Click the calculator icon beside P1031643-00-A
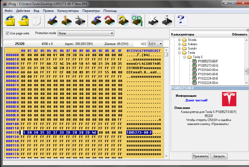 tap(194, 70)
